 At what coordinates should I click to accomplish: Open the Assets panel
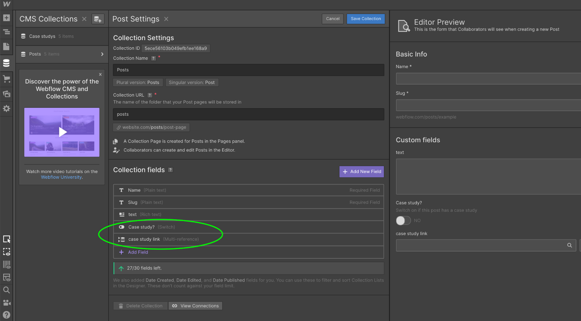pos(6,94)
